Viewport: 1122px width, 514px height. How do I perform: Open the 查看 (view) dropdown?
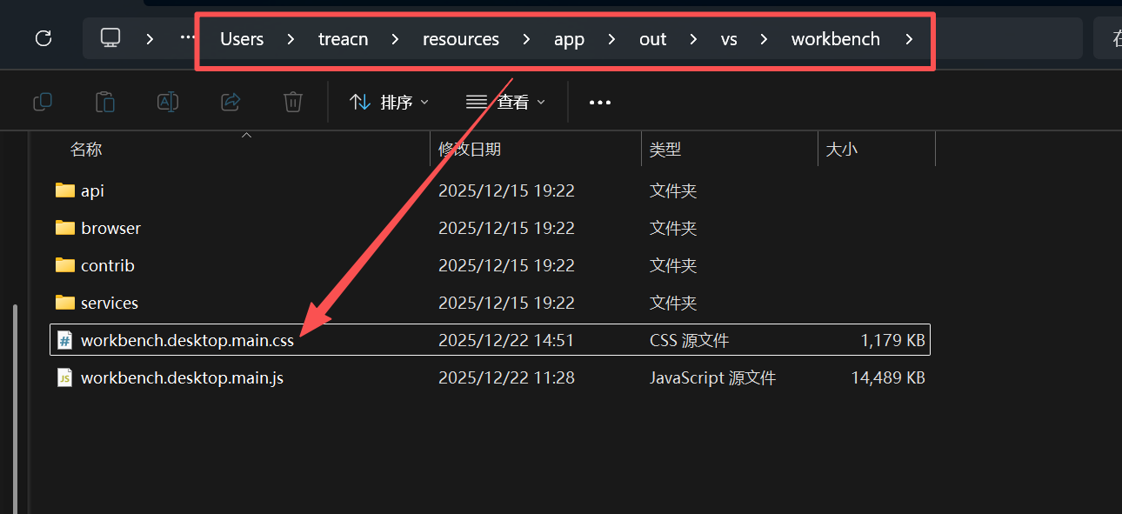click(505, 101)
